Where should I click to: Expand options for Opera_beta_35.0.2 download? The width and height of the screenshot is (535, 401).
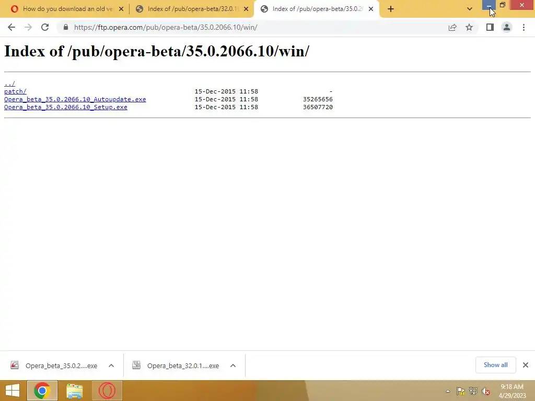tap(111, 365)
